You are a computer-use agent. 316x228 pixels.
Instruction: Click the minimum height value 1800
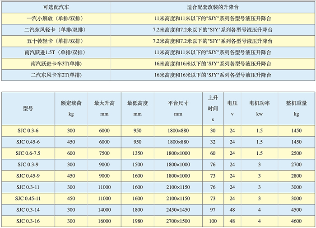pyautogui.click(x=137, y=210)
